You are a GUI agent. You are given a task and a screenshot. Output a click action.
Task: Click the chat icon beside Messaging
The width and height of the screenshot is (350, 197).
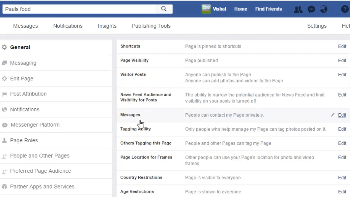4,63
